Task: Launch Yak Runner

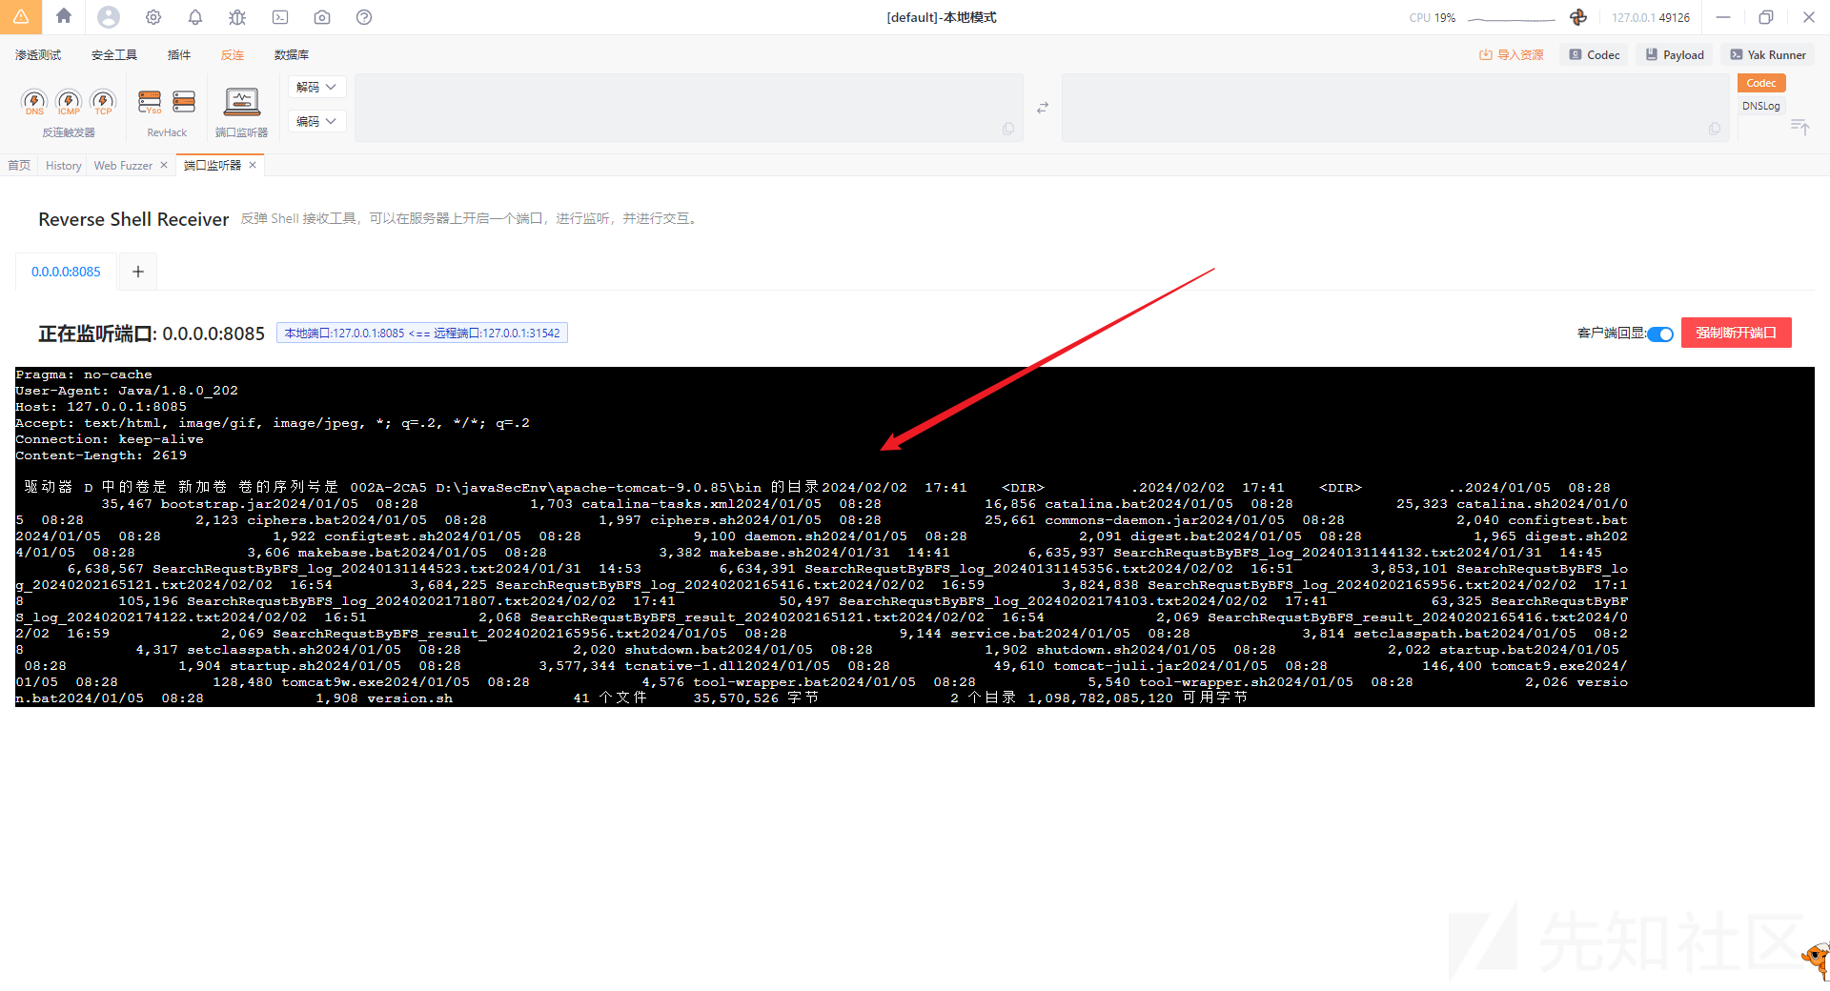Action: pos(1768,55)
